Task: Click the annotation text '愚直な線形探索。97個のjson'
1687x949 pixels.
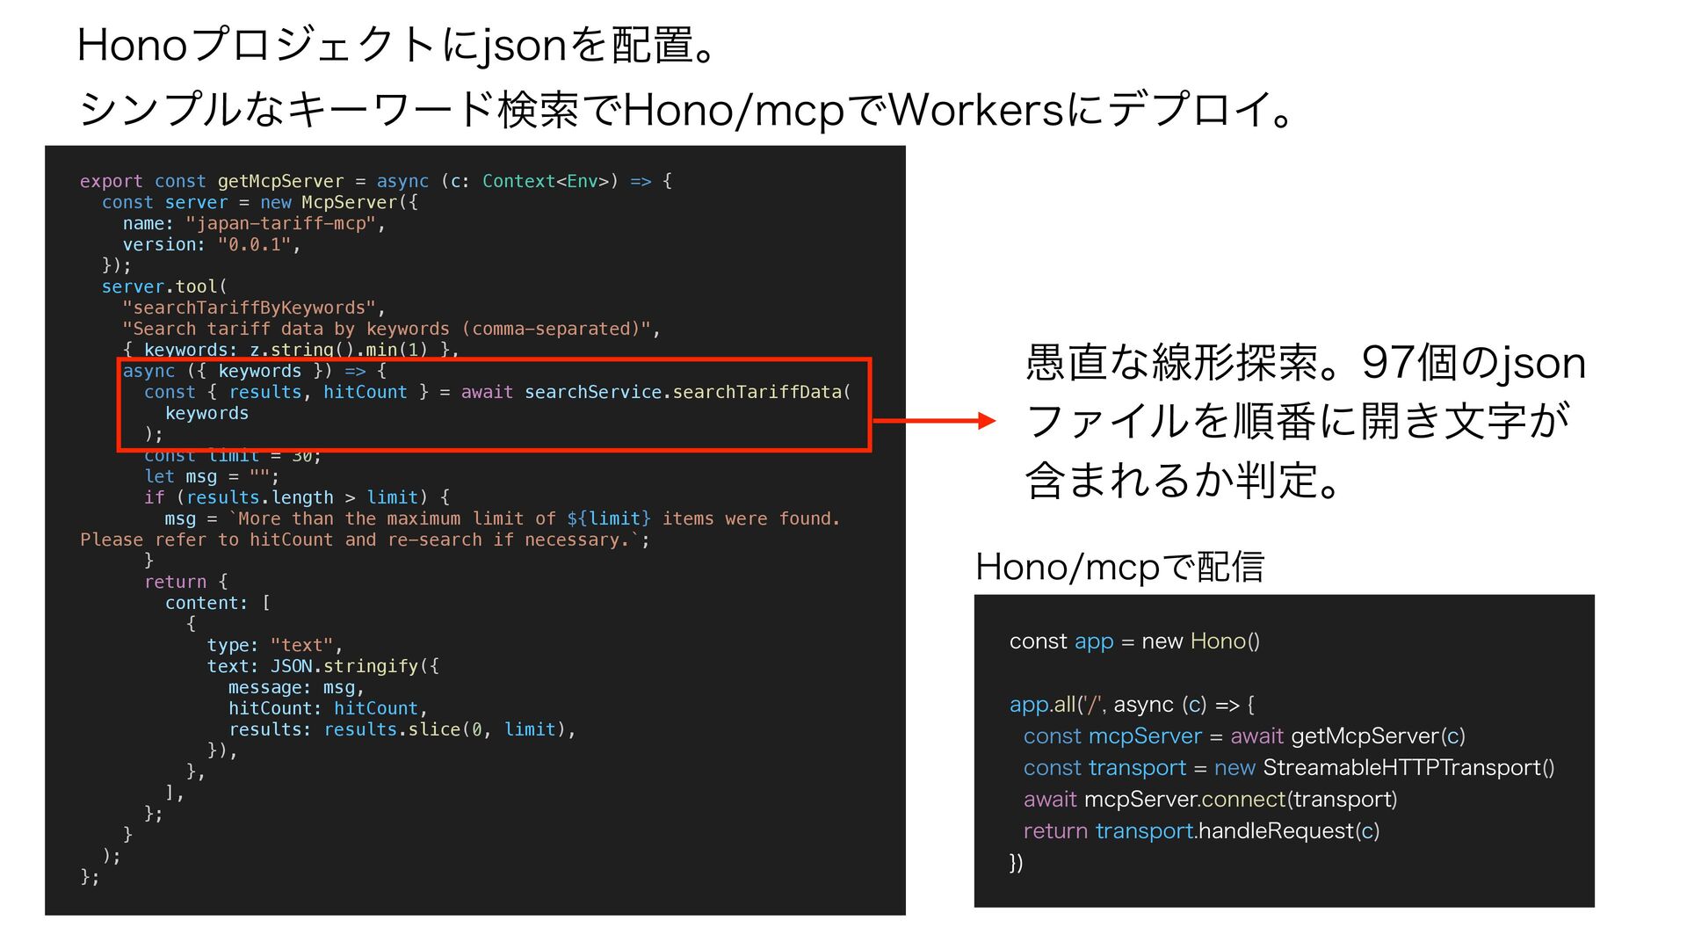Action: tap(1306, 362)
